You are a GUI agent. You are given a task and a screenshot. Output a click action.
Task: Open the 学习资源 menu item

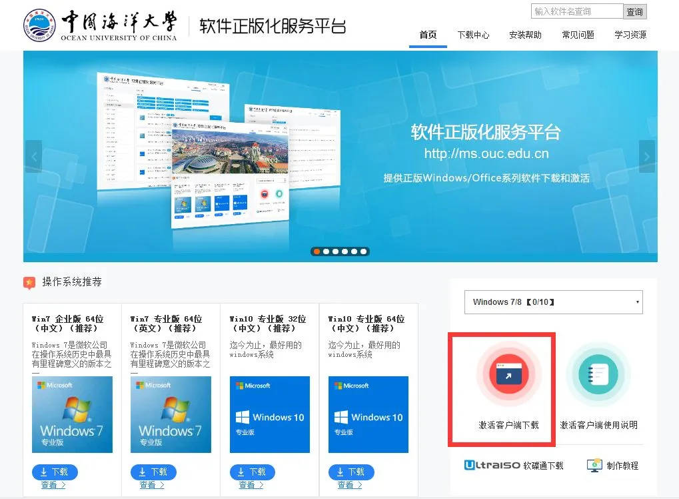tap(630, 35)
